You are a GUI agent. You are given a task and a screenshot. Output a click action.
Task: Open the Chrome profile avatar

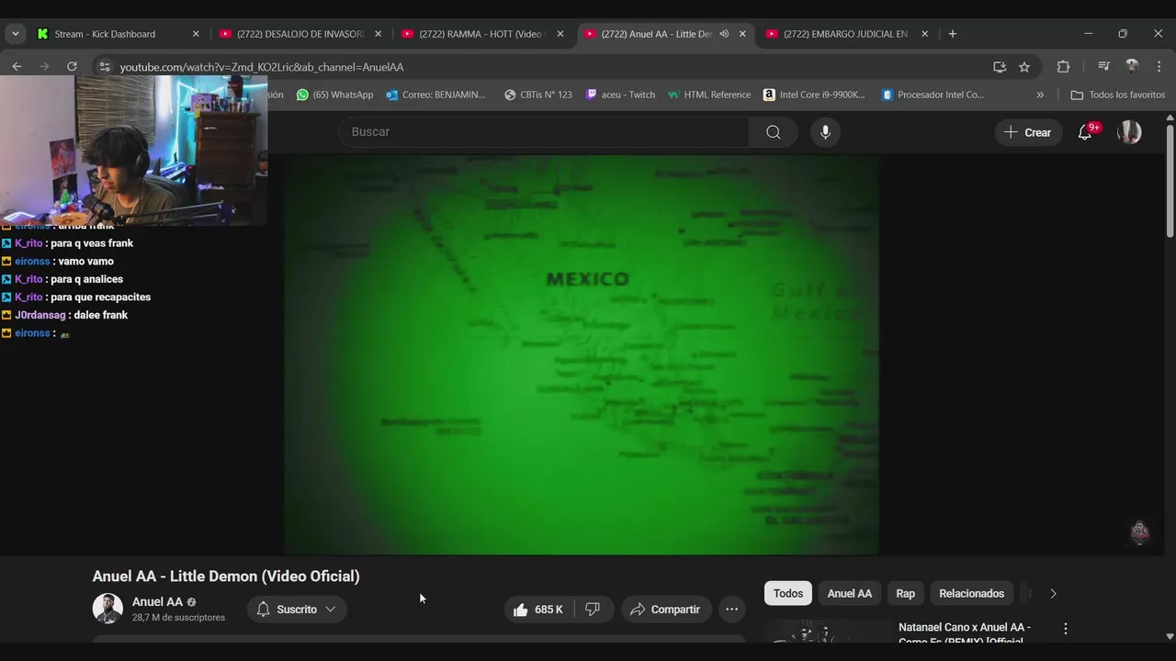(x=1132, y=67)
